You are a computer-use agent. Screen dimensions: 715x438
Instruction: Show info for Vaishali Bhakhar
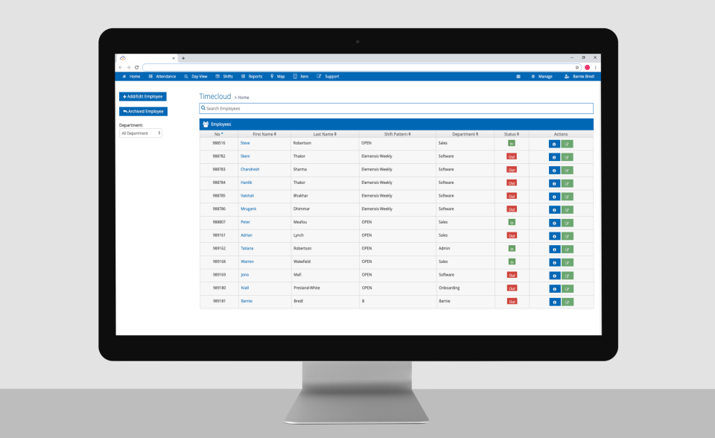(554, 197)
